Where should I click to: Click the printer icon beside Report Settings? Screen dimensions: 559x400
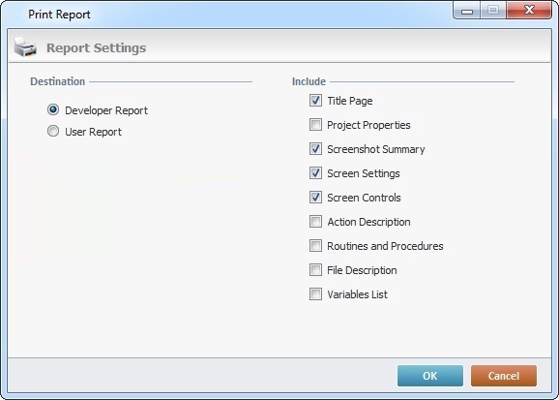(x=25, y=47)
